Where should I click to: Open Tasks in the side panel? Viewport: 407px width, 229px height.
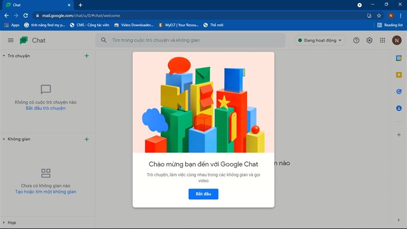pos(399,92)
